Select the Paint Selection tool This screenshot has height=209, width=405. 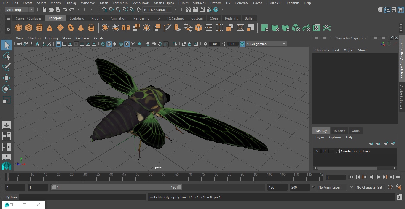coord(7,67)
